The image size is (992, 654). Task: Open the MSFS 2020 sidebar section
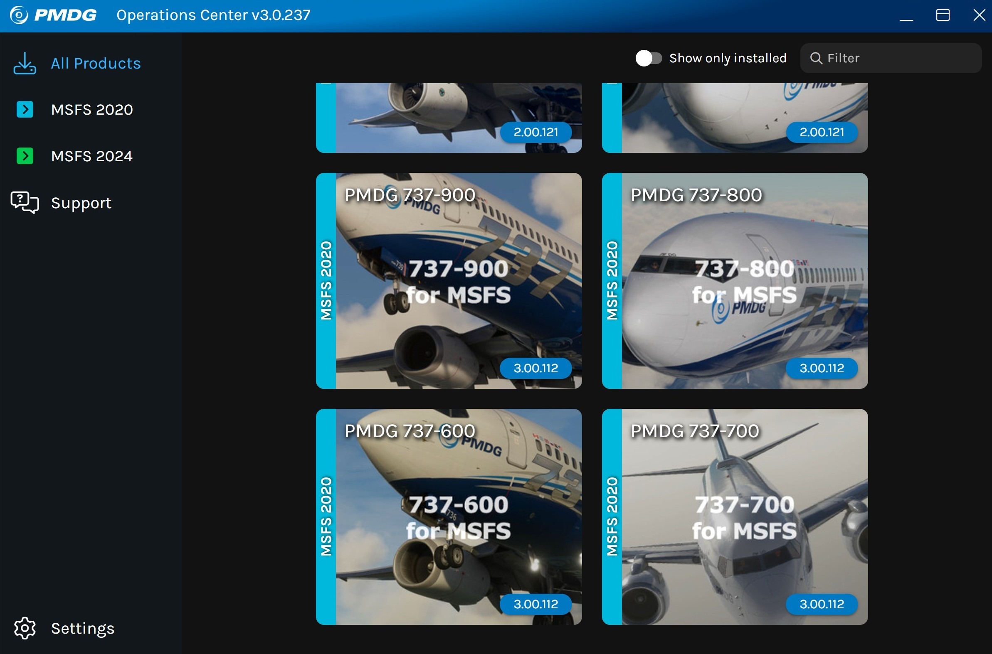(92, 110)
